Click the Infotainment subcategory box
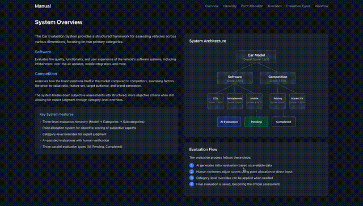363x206 pixels. click(x=235, y=101)
